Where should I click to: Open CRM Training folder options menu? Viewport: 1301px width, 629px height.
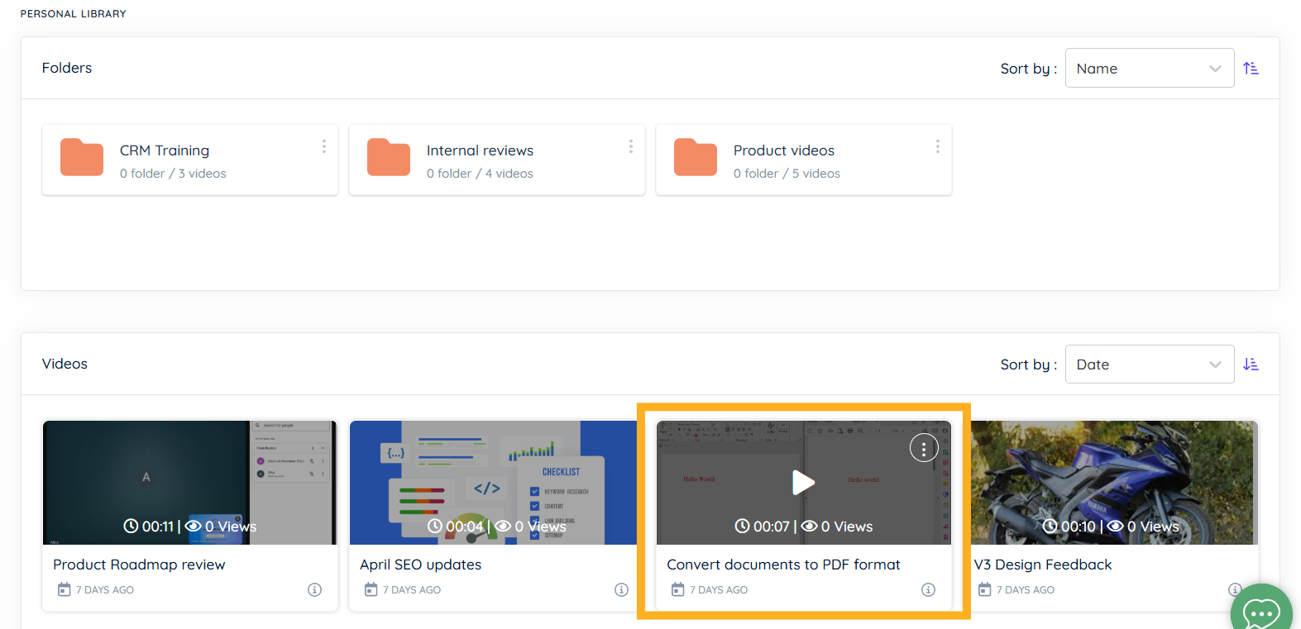point(323,146)
